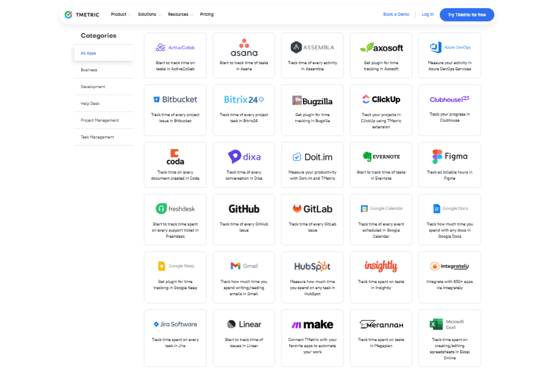Open the Figma integration icon
Screen dimensions: 556x370
coord(437,157)
